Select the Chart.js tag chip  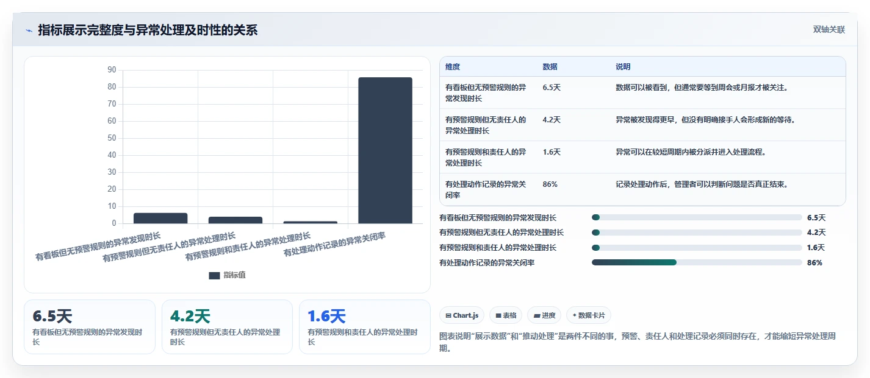(462, 315)
